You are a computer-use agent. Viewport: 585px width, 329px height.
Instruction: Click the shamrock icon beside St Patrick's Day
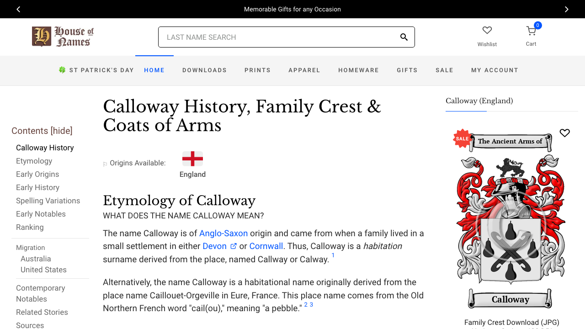(62, 70)
